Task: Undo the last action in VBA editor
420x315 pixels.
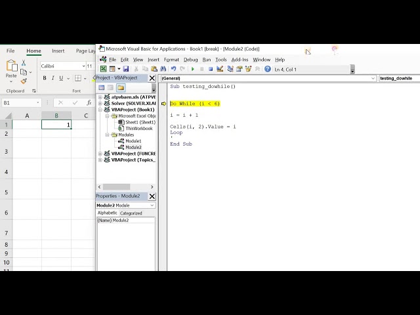Action: pyautogui.click(x=173, y=69)
